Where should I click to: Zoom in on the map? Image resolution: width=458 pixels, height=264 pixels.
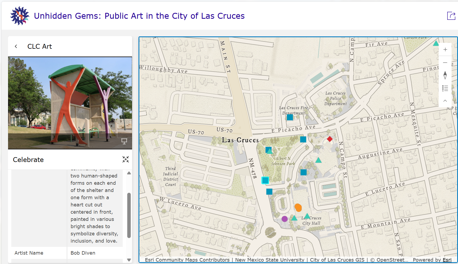[x=445, y=50]
